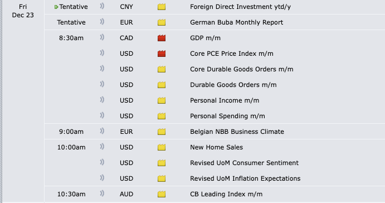Image resolution: width=385 pixels, height=203 pixels.
Task: Click the yellow impact icon for Durable Goods Orders
Action: (x=162, y=85)
